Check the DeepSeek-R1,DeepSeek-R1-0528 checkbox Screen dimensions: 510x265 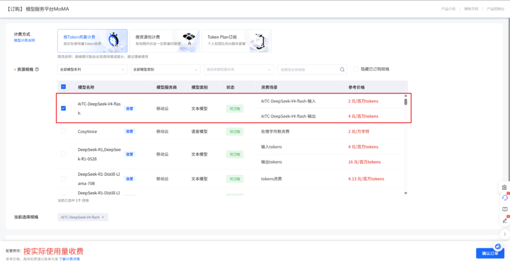63,154
